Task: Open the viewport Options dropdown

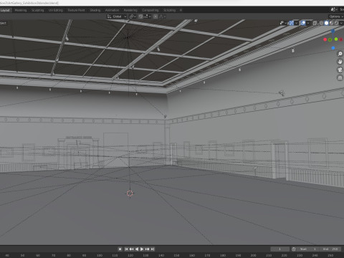Action: coord(336,16)
